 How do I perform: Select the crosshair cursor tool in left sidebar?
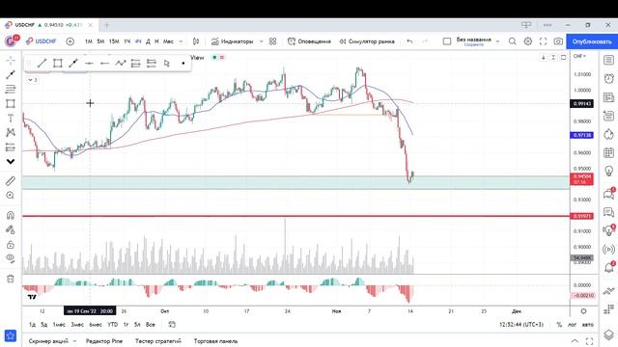[x=11, y=60]
